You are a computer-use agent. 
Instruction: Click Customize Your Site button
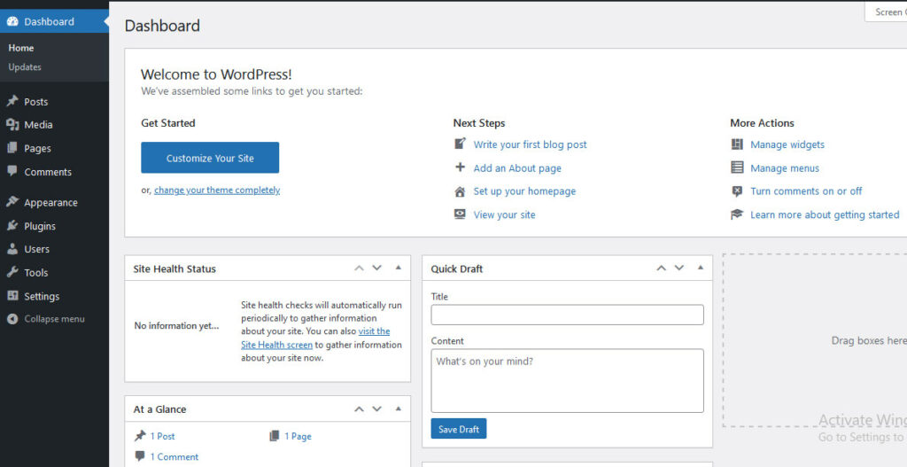pos(210,158)
